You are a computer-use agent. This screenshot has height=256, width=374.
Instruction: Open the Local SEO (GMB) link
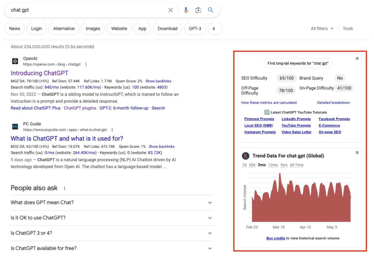[259, 126]
